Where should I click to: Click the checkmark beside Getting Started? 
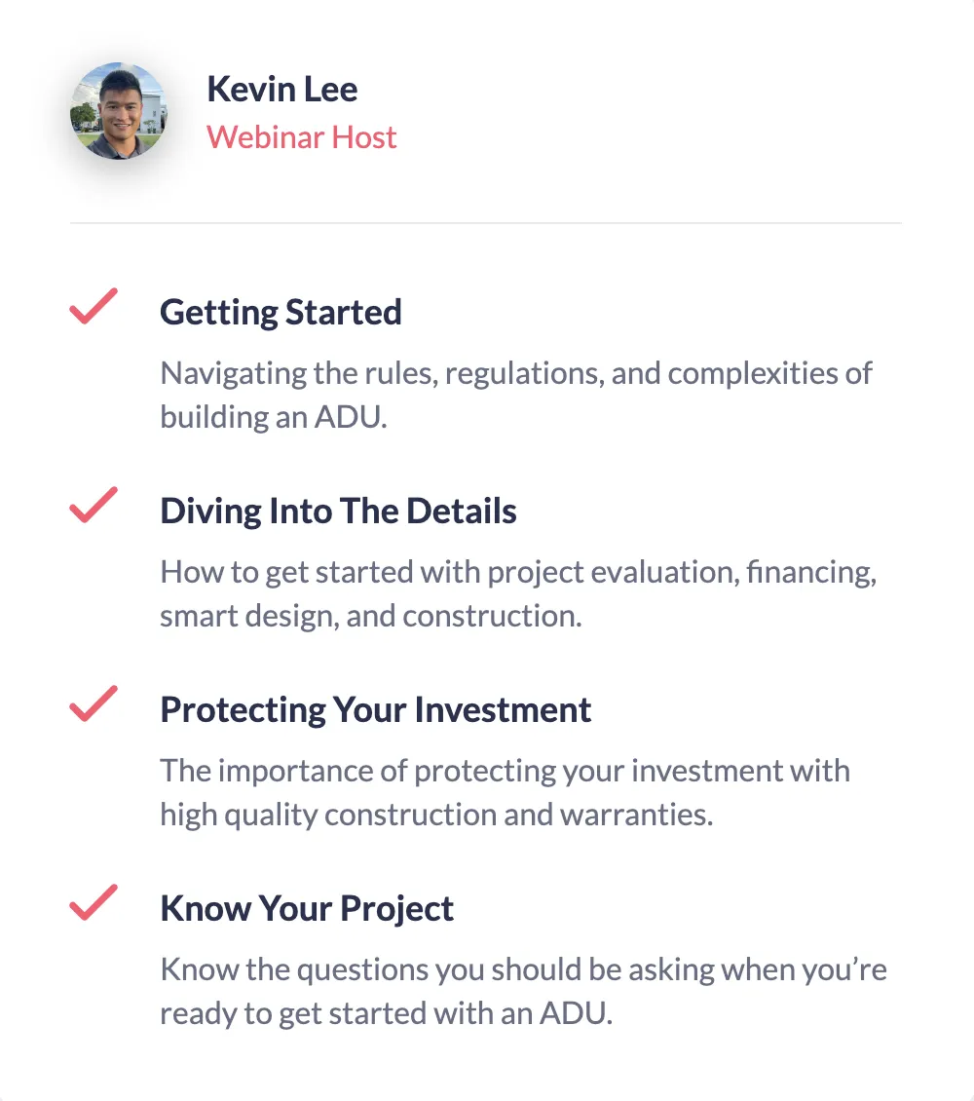click(94, 306)
